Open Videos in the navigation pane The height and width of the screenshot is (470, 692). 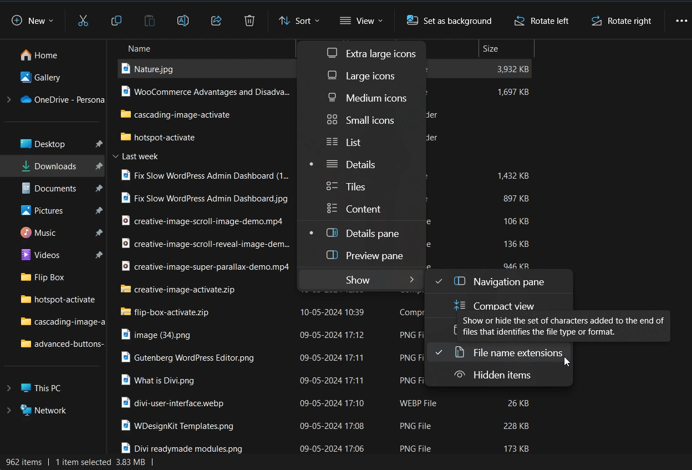click(47, 255)
